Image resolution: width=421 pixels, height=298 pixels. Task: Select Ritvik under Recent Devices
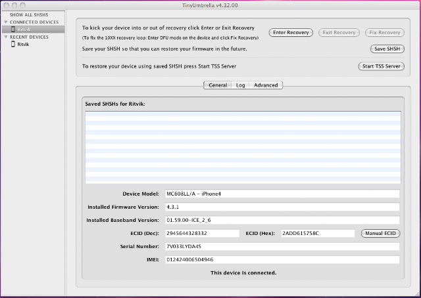pyautogui.click(x=23, y=44)
